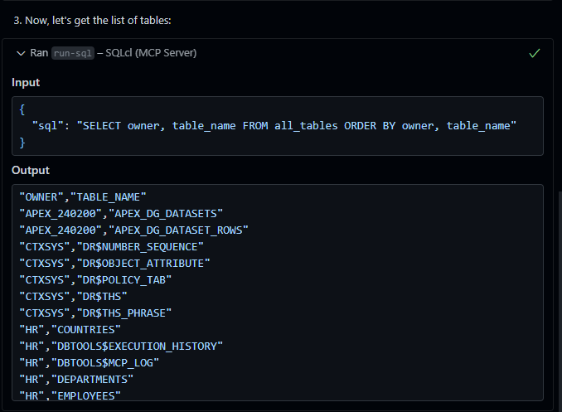Click the Output section heading
Screen dimensions: 562x412
pos(31,170)
